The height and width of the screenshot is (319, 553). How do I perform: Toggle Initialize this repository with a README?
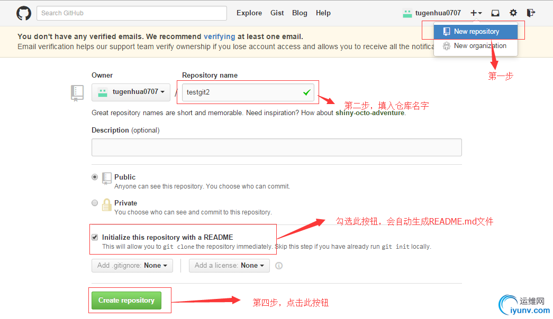[x=95, y=237]
